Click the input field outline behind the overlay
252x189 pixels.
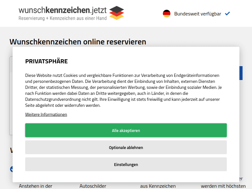[x=10, y=94]
